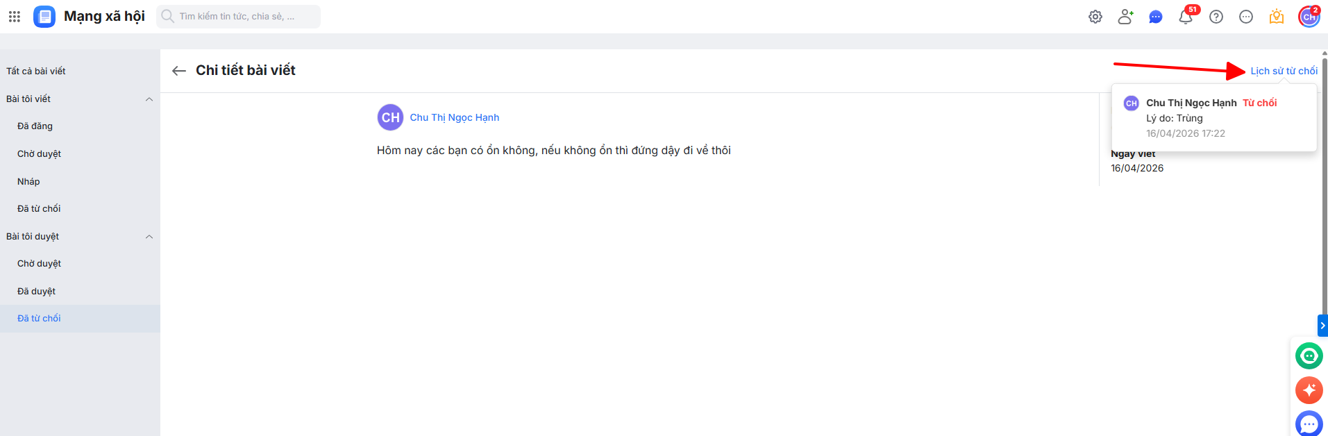1328x436 pixels.
Task: Click the Lịch sử từ chối link
Action: tap(1284, 71)
